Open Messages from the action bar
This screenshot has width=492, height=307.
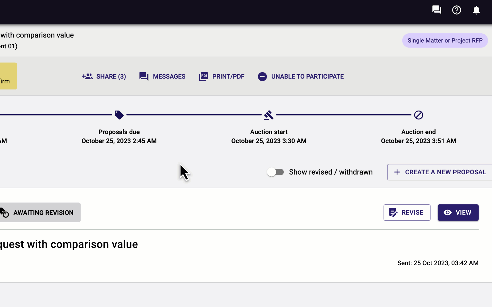coord(162,76)
